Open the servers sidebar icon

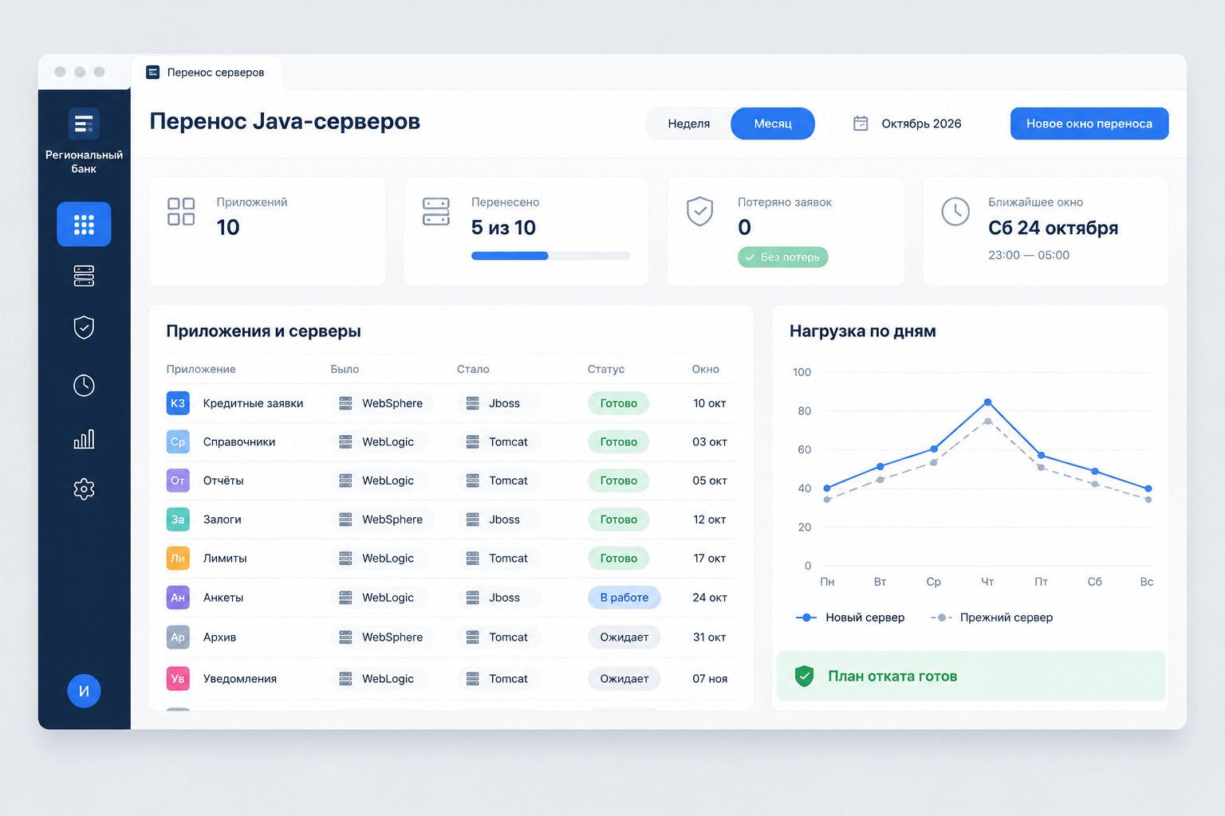(x=84, y=276)
